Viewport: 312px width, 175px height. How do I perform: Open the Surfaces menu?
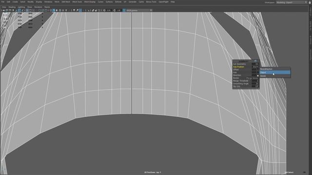(x=109, y=2)
